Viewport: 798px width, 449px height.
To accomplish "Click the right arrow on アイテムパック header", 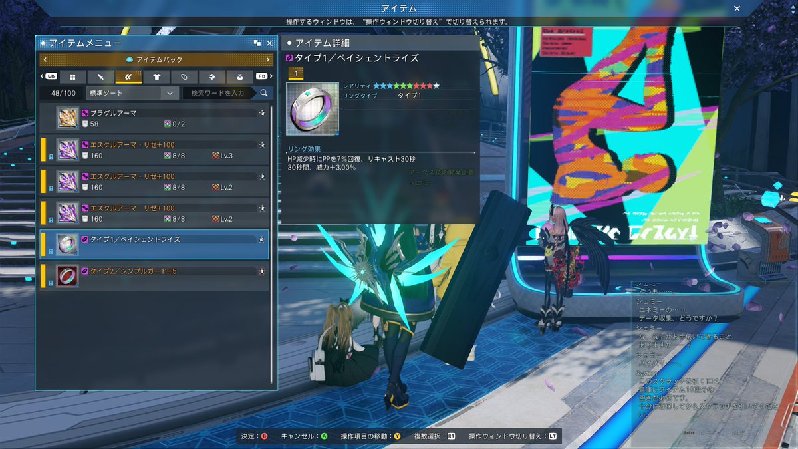I will point(269,59).
